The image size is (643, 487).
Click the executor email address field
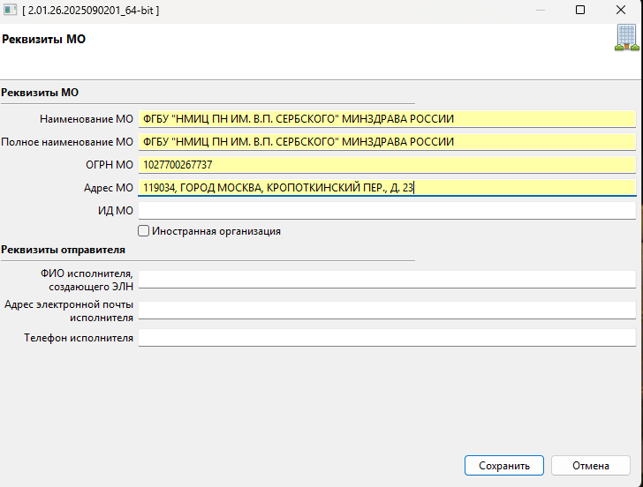(x=387, y=311)
